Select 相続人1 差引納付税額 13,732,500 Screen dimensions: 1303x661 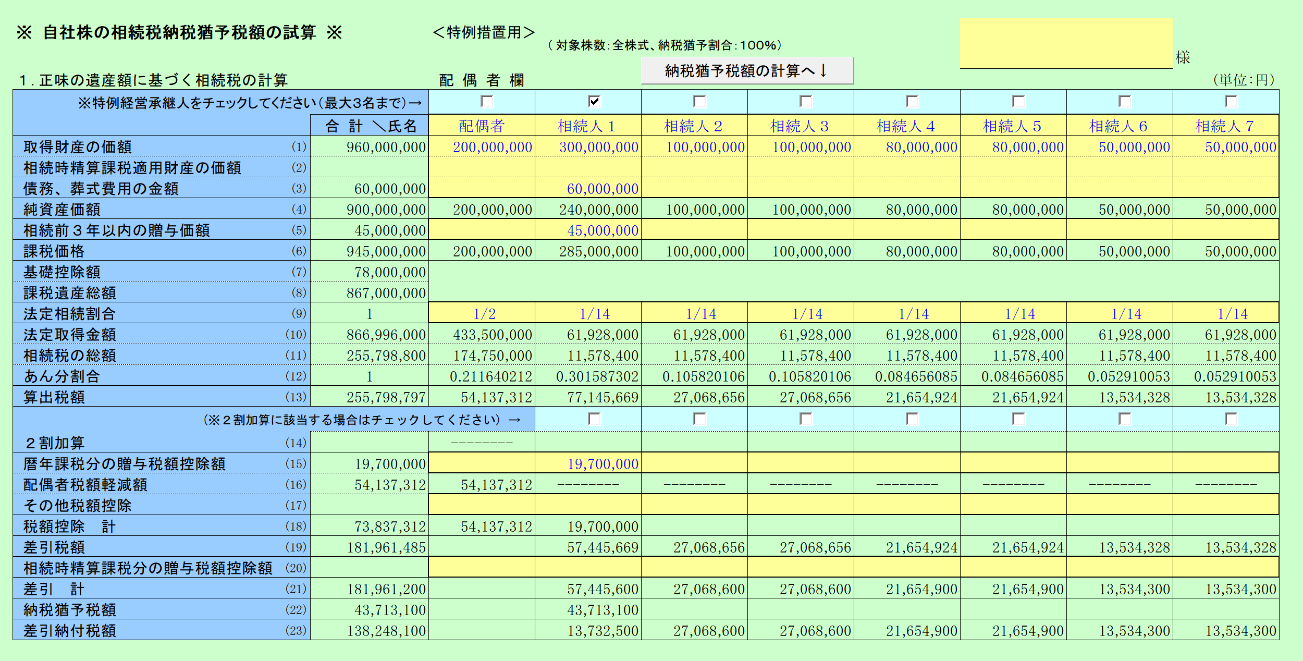[588, 630]
